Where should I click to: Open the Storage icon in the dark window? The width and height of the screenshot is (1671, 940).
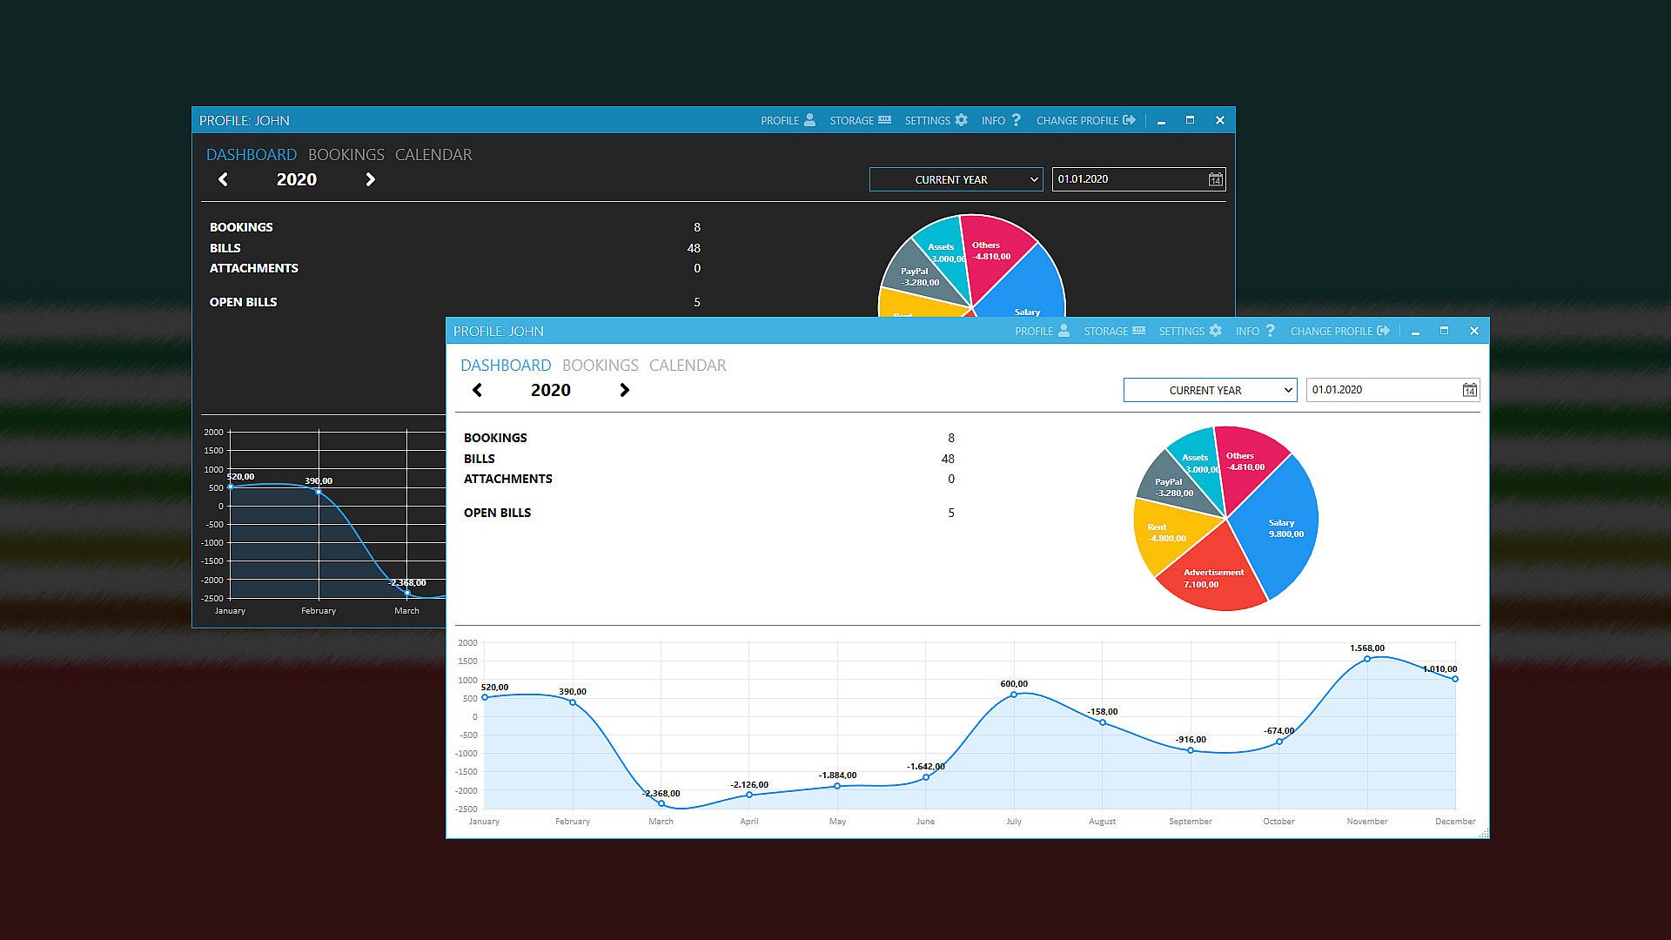[x=884, y=120]
